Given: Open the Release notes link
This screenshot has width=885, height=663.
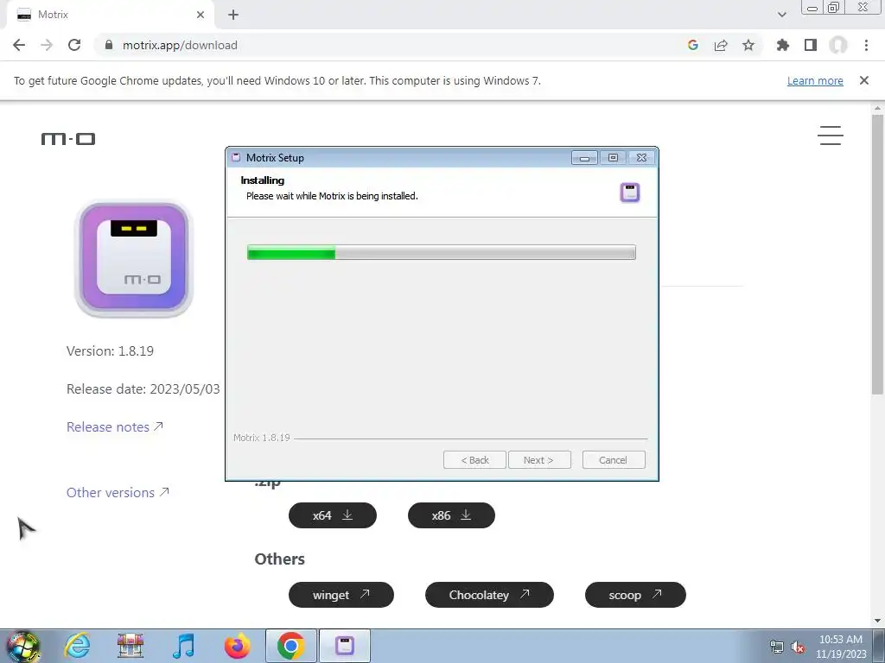Looking at the screenshot, I should click(x=115, y=426).
